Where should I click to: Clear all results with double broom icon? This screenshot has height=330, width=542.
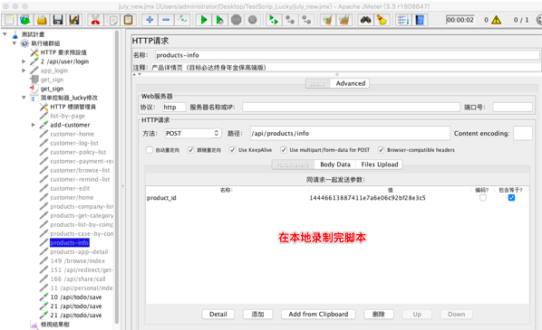344,20
